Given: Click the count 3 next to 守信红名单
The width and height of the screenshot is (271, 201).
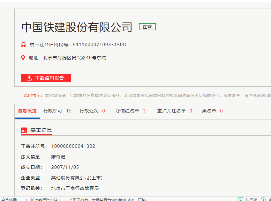Looking at the screenshot, I should [x=144, y=111].
